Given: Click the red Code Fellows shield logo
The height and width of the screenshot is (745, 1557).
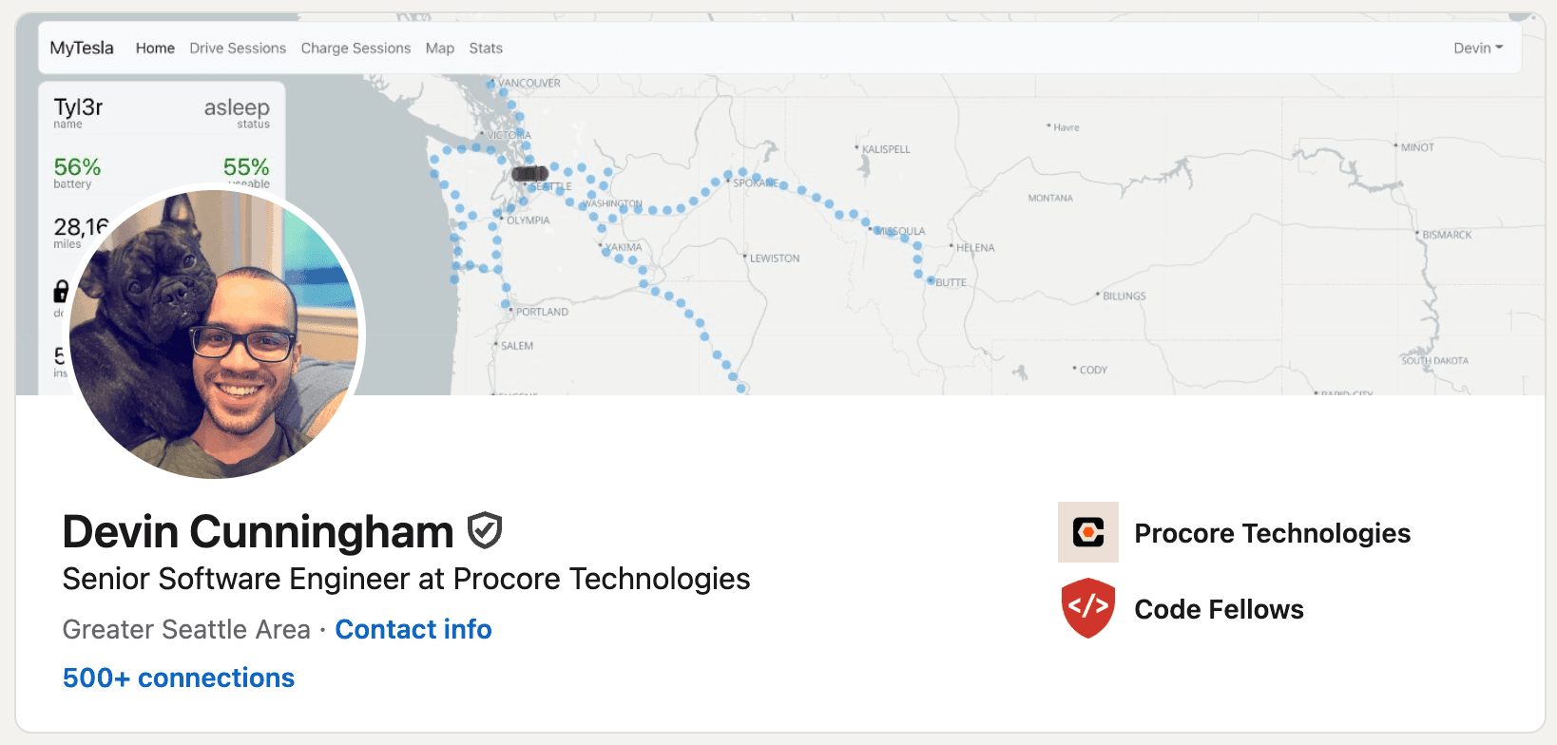Looking at the screenshot, I should pyautogui.click(x=1087, y=608).
